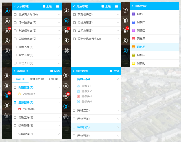This screenshot has width=181, height=142.
Task: Click the back arrow beside 网格列表
Action: 133,6
